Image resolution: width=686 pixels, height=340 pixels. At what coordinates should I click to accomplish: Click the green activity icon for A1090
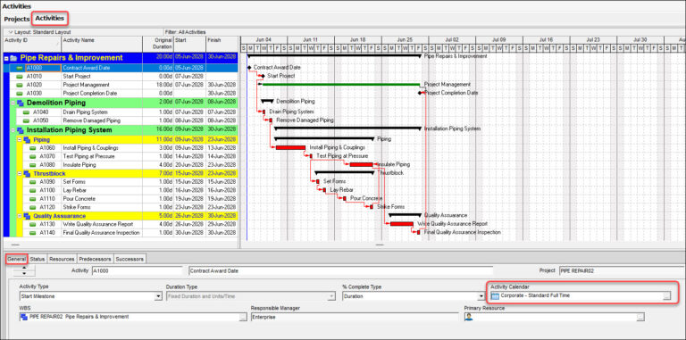(32, 182)
